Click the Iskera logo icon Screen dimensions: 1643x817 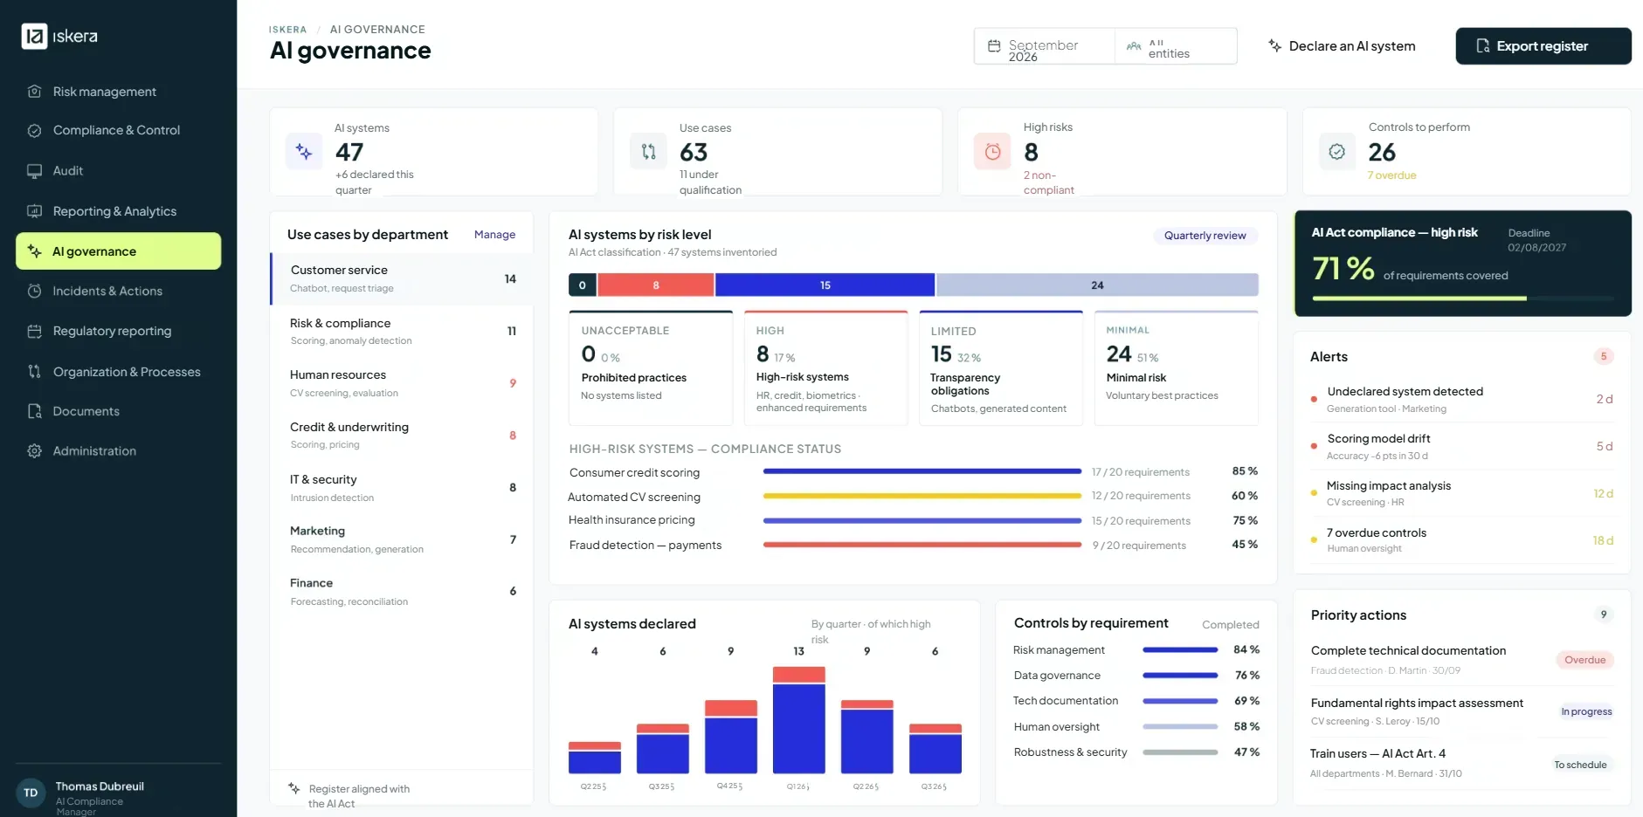coord(34,36)
